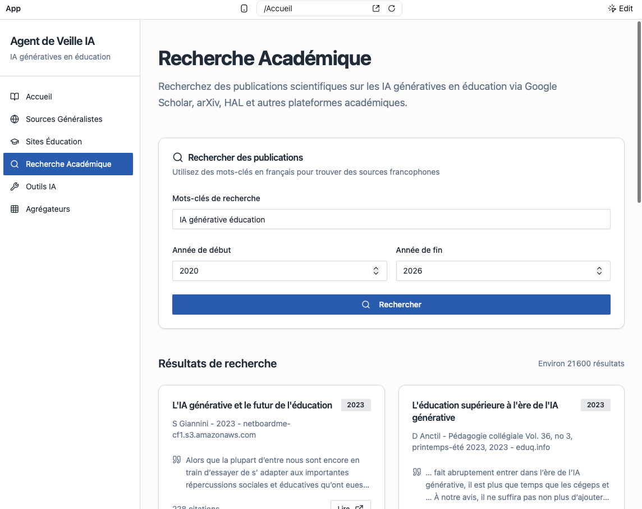Viewport: 642px width, 509px height.
Task: Open article L'IA générative et le futur de l'éducation
Action: coord(252,405)
